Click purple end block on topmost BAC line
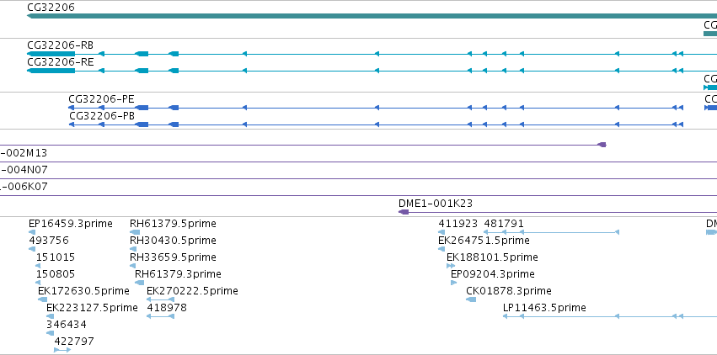 coord(602,145)
